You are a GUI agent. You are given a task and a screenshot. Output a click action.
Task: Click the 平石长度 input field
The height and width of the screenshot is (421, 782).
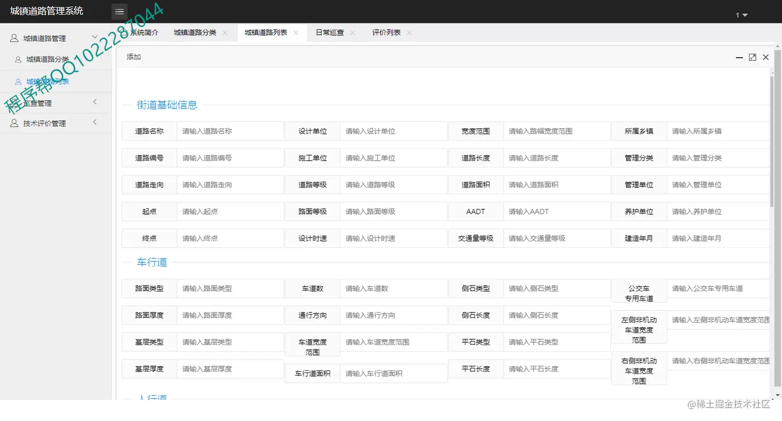557,369
